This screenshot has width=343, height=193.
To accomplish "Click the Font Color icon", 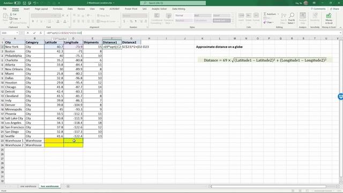I will coord(65,21).
